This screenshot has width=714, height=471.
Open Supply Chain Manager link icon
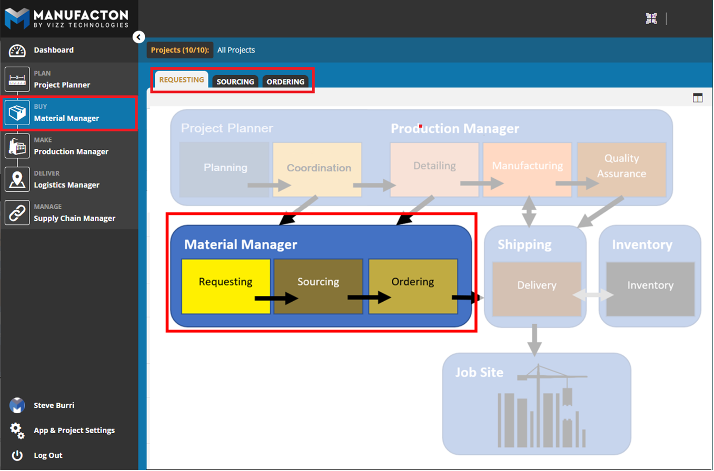pos(17,213)
